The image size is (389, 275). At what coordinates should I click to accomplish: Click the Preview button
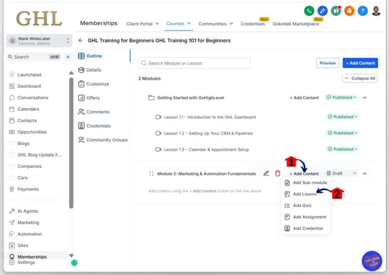tap(327, 63)
